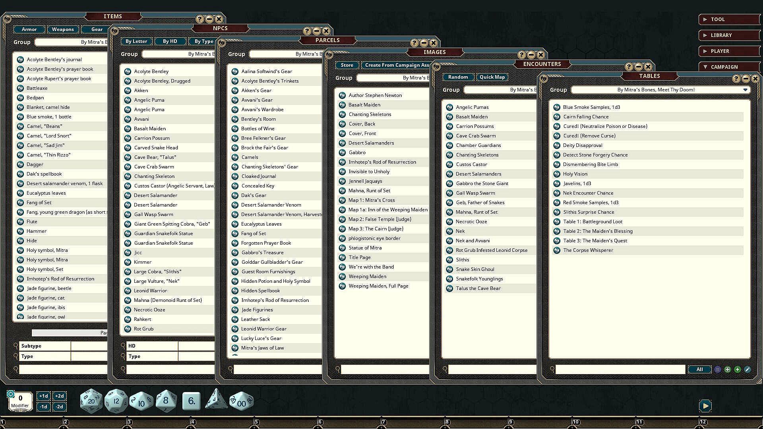
Task: Click the green plus add-table icon
Action: tap(737, 369)
